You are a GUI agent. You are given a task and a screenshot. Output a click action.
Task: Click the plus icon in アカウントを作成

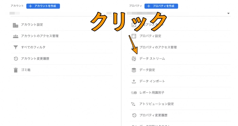[31, 6]
